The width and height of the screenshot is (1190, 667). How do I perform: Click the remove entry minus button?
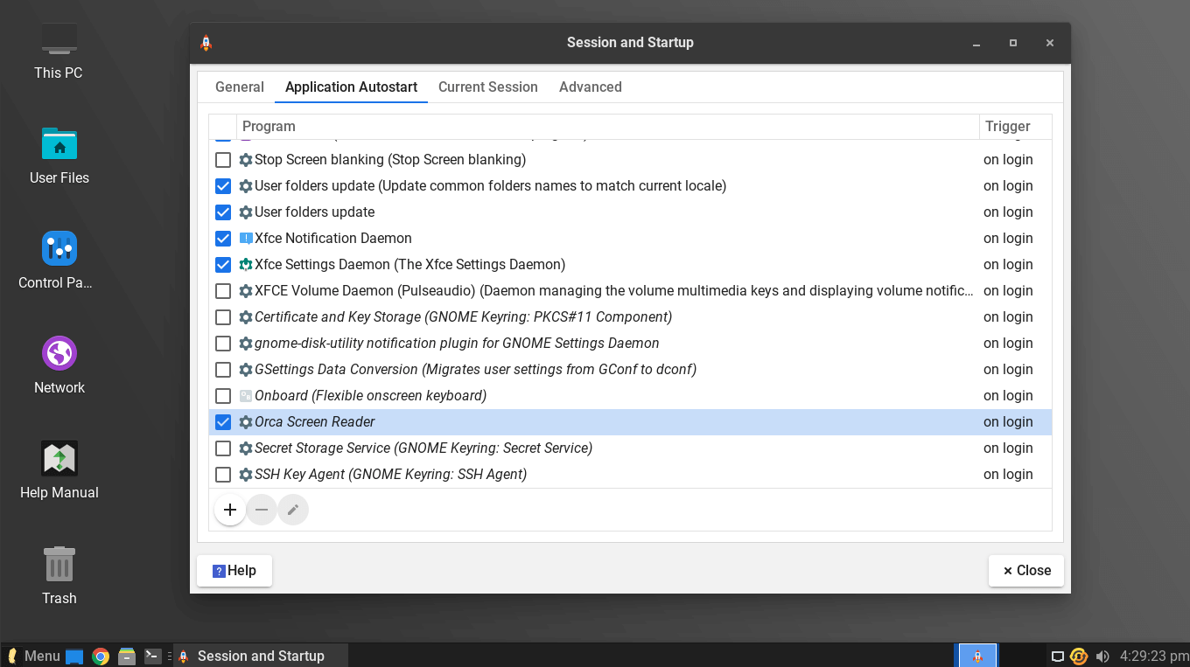(x=262, y=510)
